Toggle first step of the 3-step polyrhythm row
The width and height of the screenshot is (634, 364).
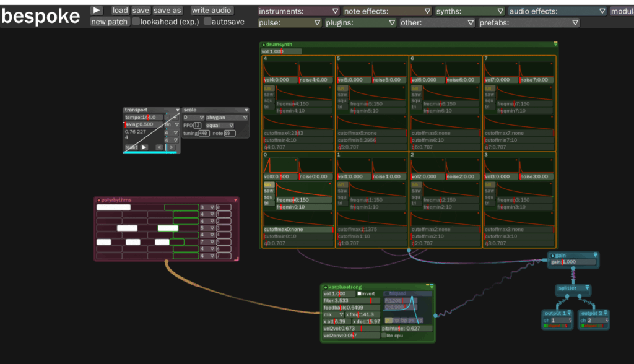coord(114,207)
